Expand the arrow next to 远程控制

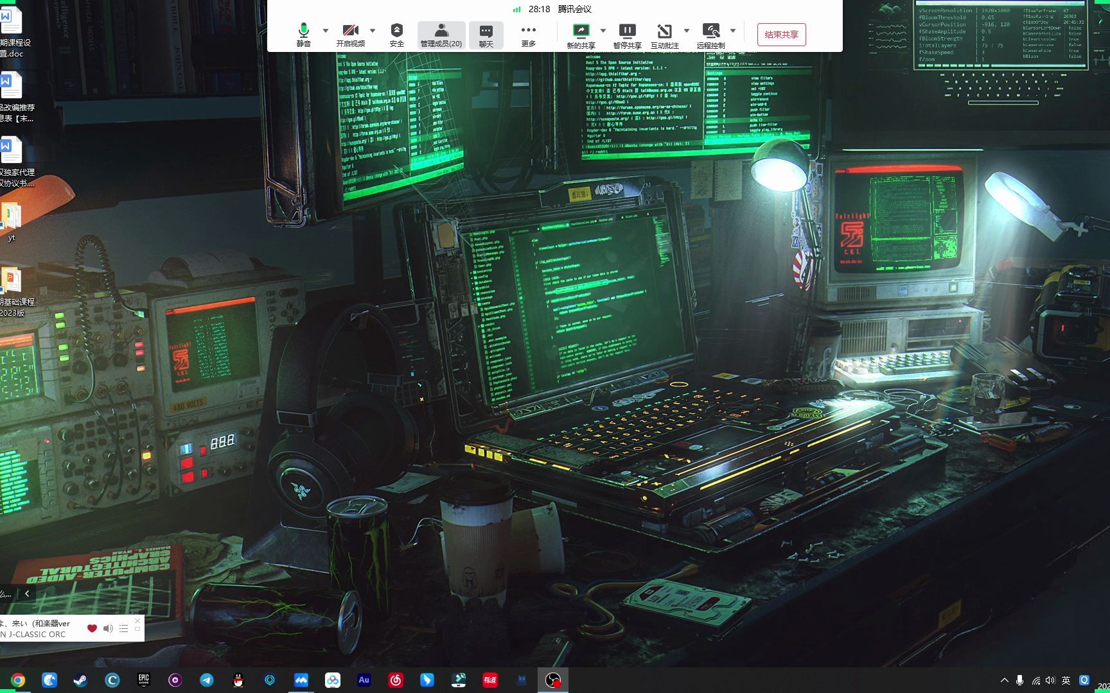(x=733, y=31)
